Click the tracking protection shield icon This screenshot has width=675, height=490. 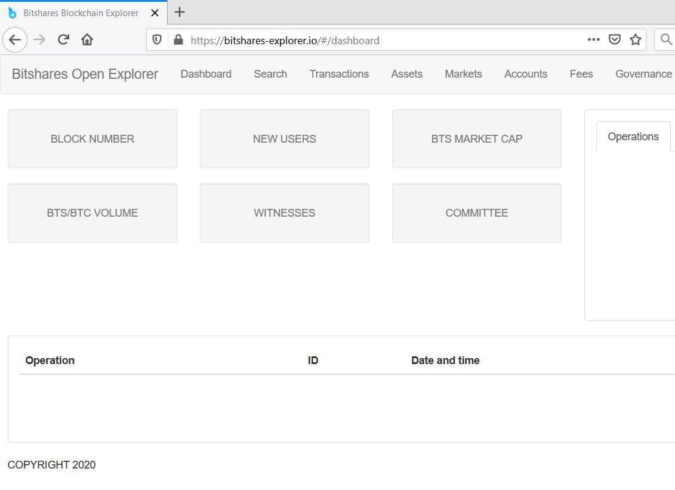[157, 40]
